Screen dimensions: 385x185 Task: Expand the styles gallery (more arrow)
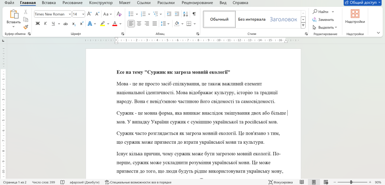303,25
